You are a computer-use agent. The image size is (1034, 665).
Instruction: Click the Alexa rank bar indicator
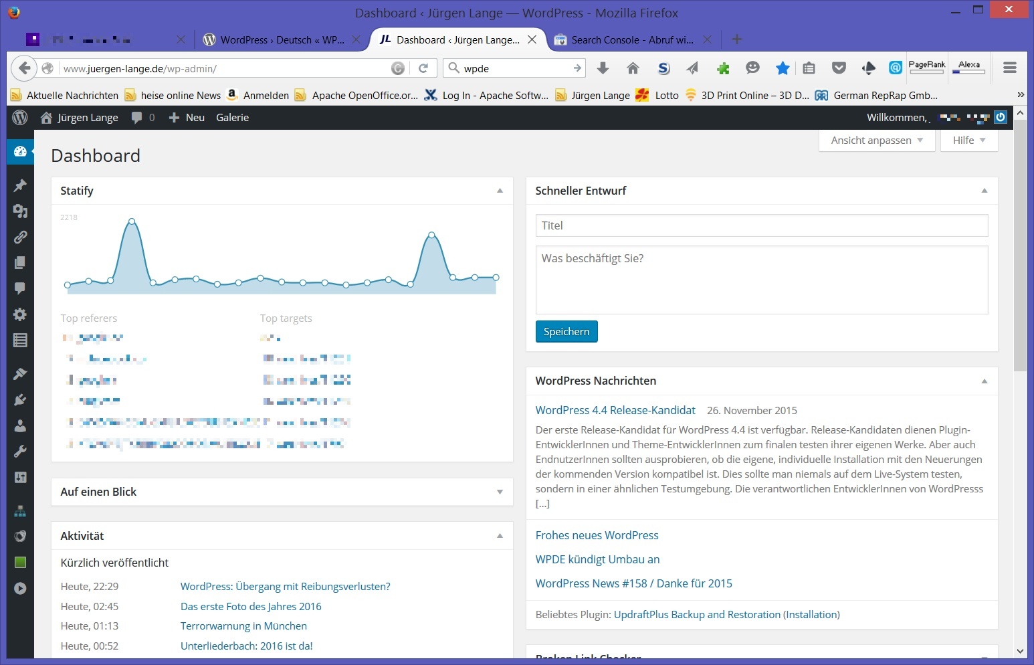(969, 67)
